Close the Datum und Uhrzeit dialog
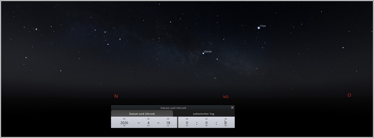The image size is (374, 138). pyautogui.click(x=232, y=108)
